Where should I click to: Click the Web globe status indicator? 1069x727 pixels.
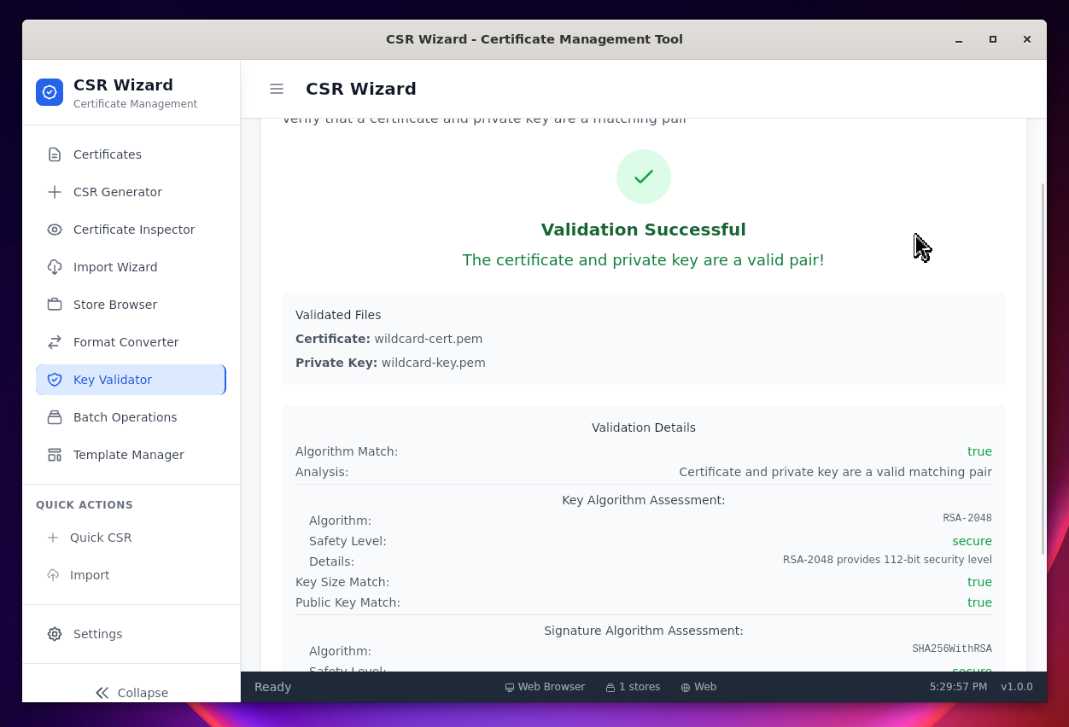click(698, 687)
